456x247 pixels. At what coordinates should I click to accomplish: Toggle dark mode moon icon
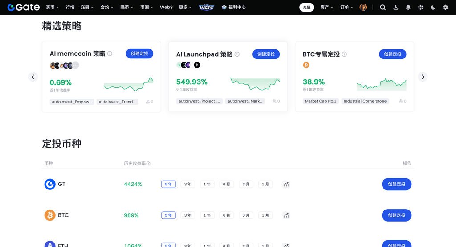(433, 8)
